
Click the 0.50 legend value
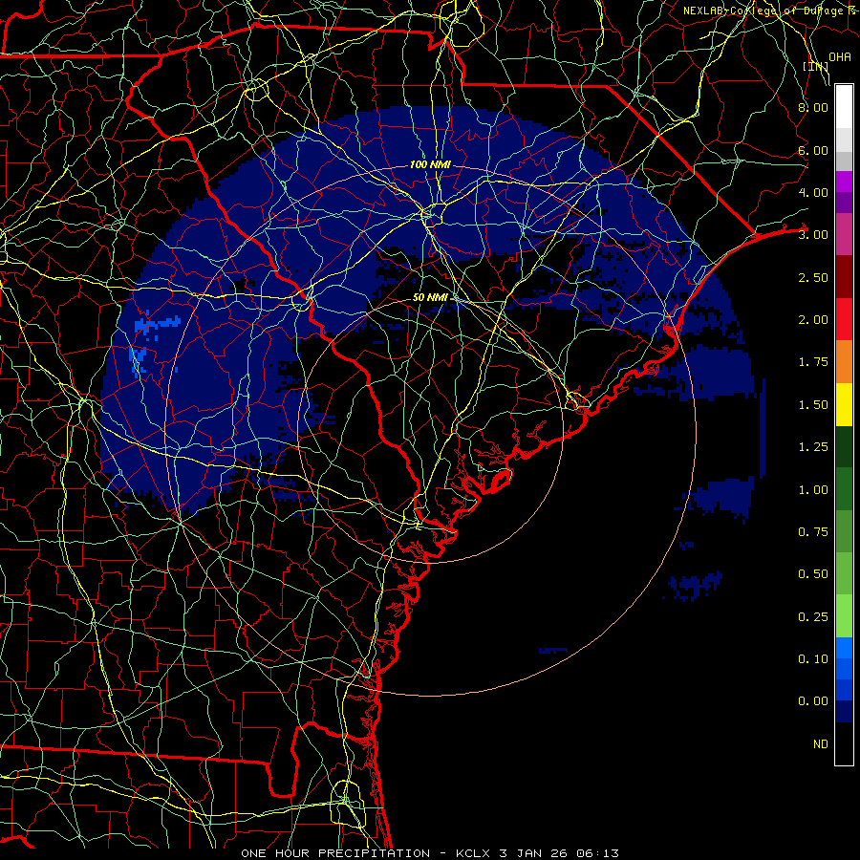click(813, 574)
